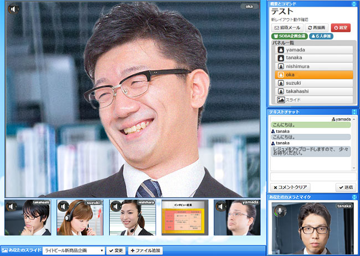Click the oka user icon in panel list
Screen dimensions: 360x256
[281, 75]
